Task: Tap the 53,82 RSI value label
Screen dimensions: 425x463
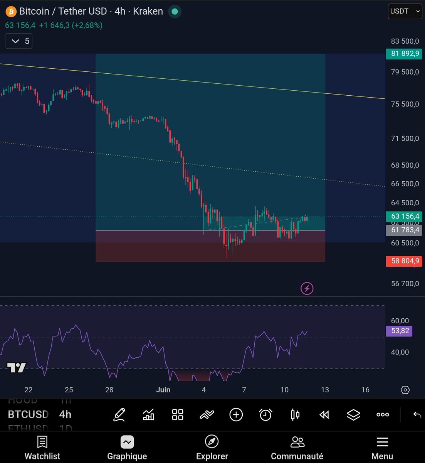Action: click(x=399, y=331)
